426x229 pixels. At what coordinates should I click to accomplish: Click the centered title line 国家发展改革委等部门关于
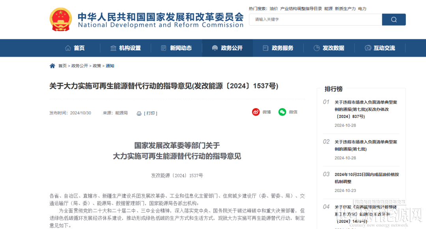[x=177, y=146]
